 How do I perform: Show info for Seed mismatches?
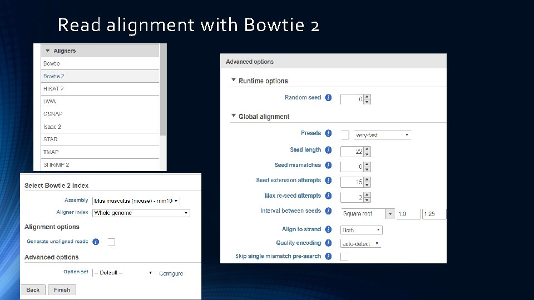point(328,166)
